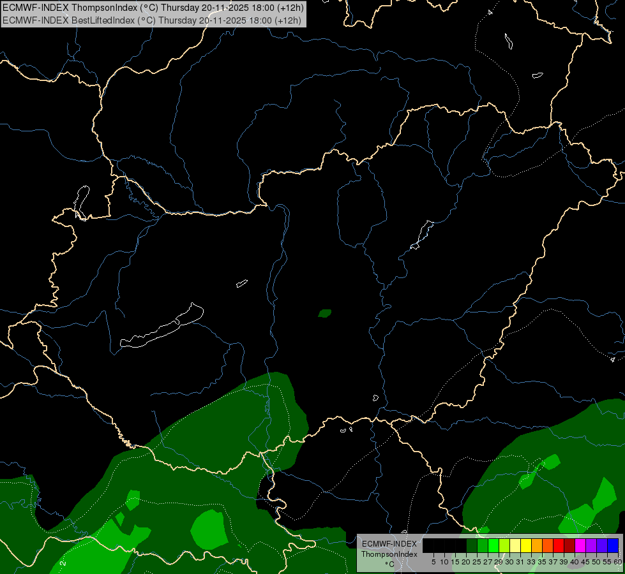Image resolution: width=625 pixels, height=574 pixels.
Task: Click legend tick value '37'
Action: [553, 562]
